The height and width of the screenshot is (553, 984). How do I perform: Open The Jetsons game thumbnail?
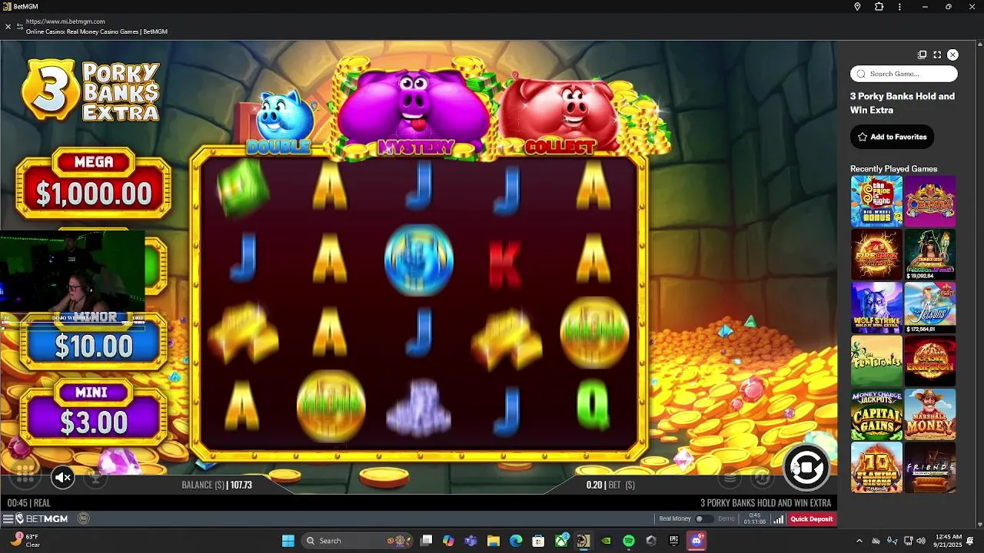tap(930, 307)
